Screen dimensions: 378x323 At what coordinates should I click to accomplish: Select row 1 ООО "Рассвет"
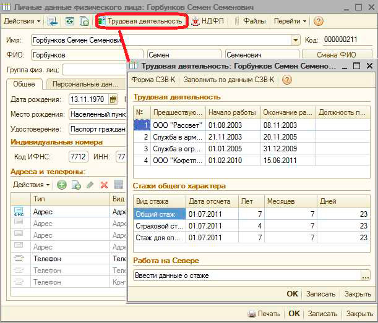pyautogui.click(x=252, y=125)
